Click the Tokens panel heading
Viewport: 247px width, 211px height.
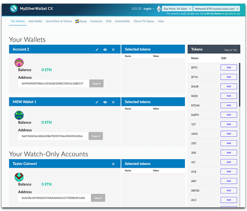coord(197,49)
